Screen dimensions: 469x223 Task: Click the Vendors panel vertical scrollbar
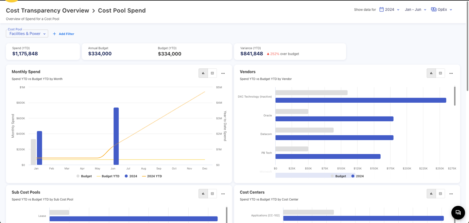click(x=455, y=96)
